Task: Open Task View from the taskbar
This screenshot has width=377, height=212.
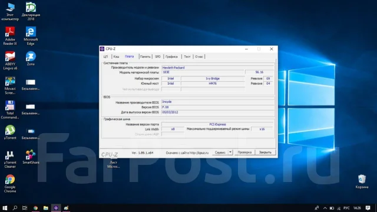Action: [25, 208]
